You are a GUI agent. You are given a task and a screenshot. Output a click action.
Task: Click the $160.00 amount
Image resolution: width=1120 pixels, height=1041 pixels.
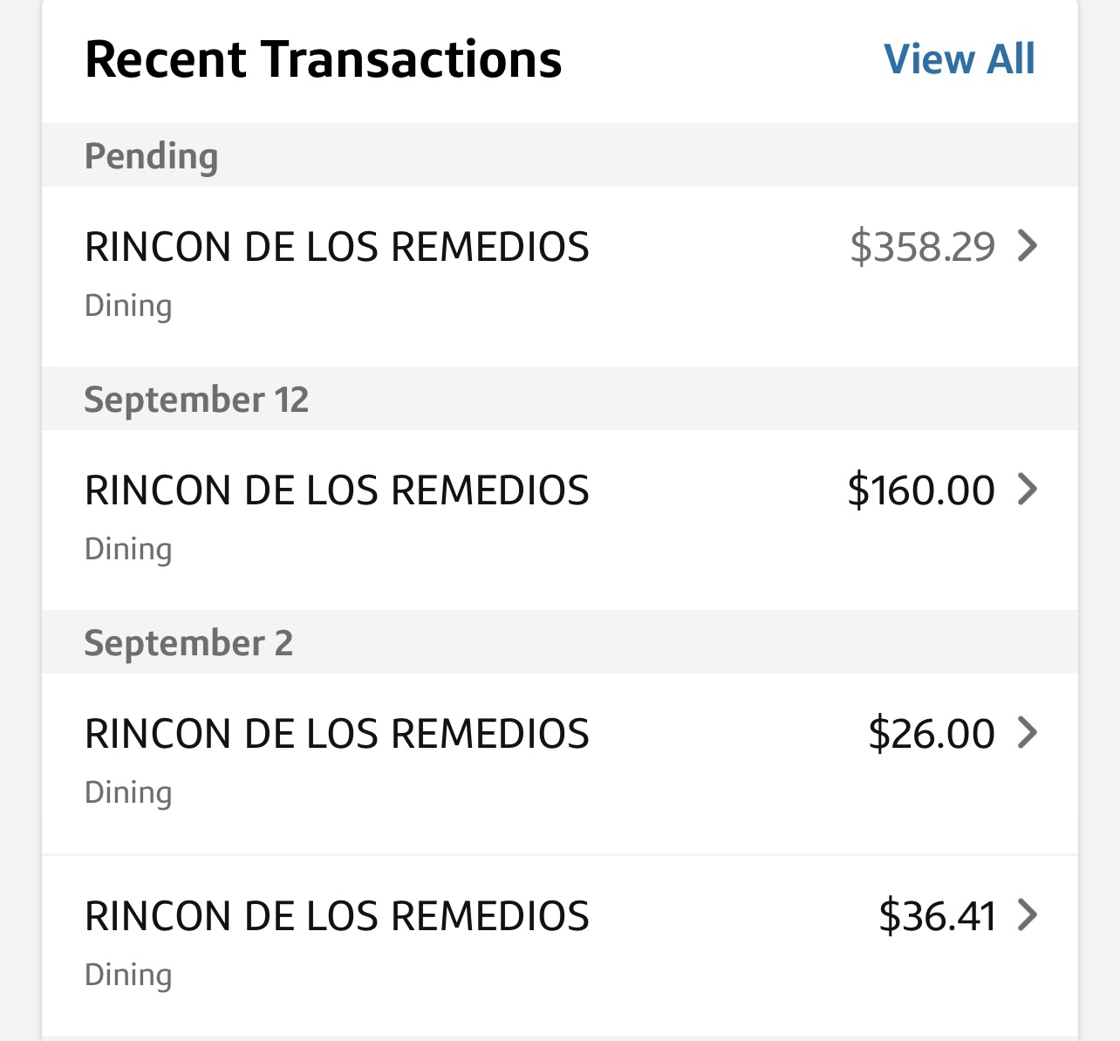(x=920, y=490)
